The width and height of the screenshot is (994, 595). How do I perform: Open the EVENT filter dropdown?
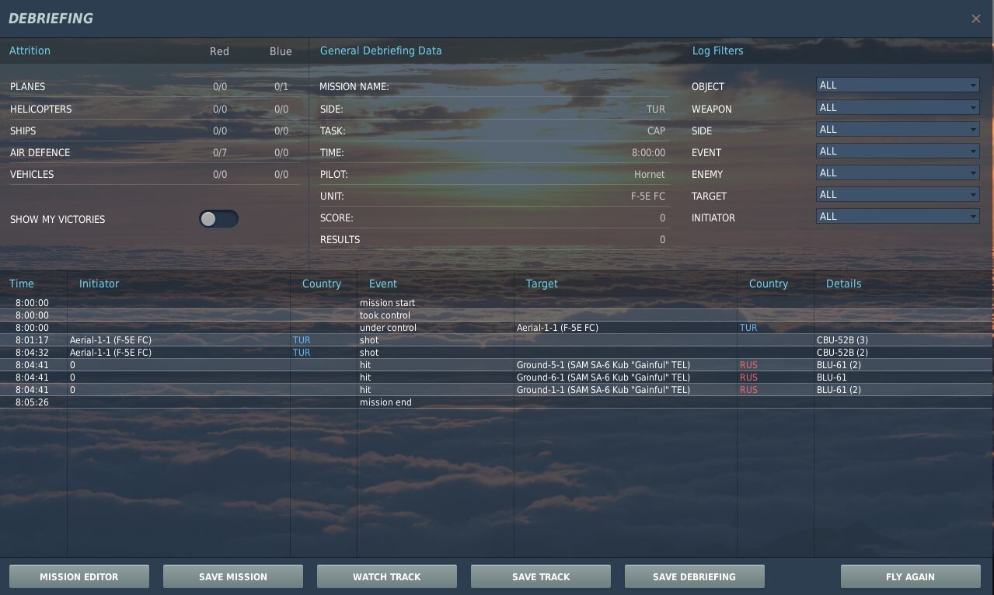pos(898,151)
